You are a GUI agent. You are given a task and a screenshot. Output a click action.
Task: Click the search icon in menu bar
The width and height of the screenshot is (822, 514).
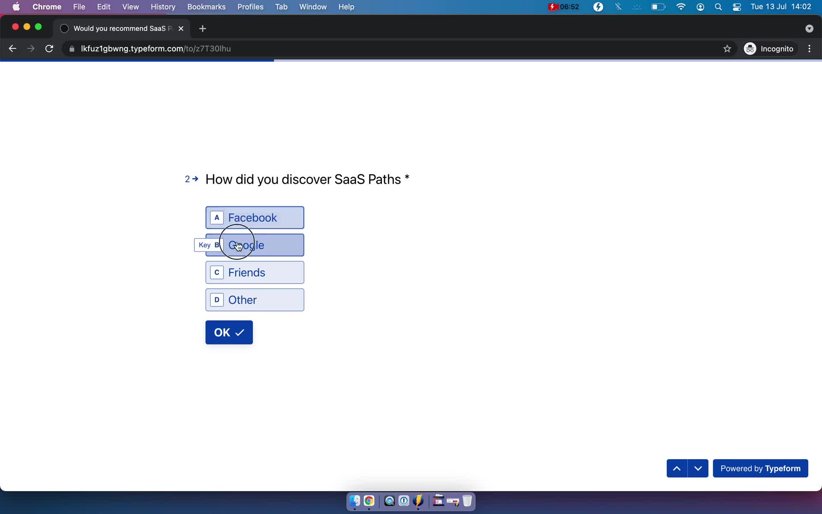click(718, 6)
